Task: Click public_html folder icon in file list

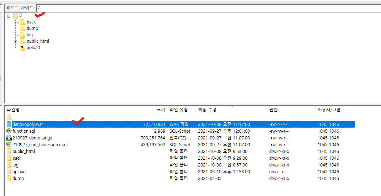Action: [x=9, y=151]
